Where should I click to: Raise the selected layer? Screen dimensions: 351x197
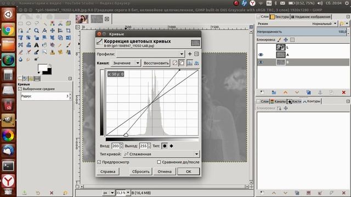point(285,92)
